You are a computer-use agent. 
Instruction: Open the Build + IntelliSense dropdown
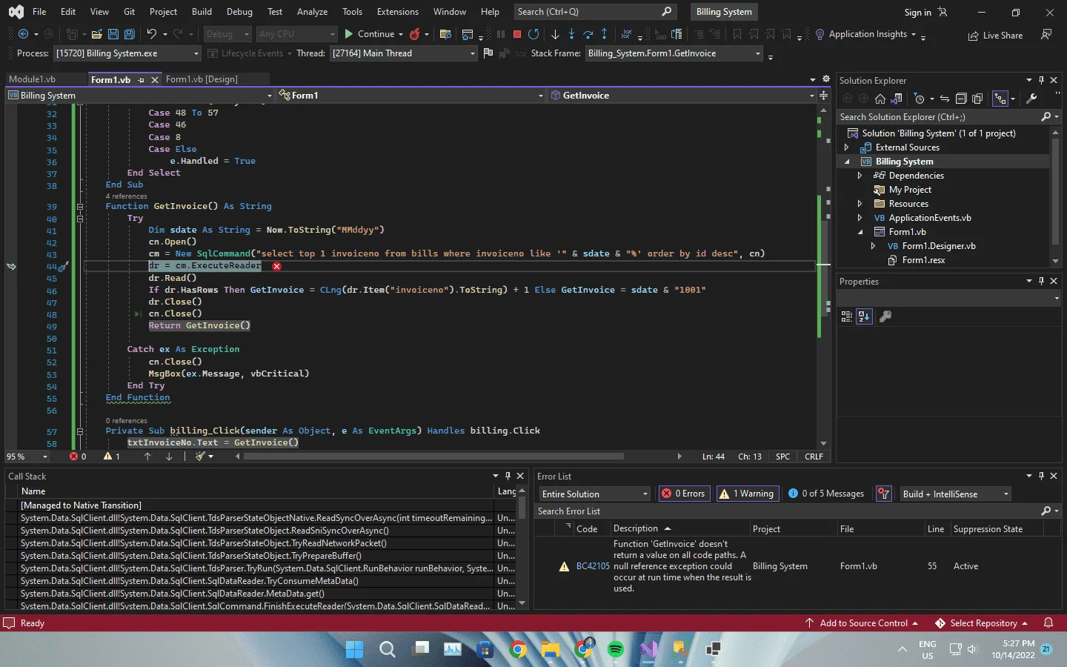[955, 494]
